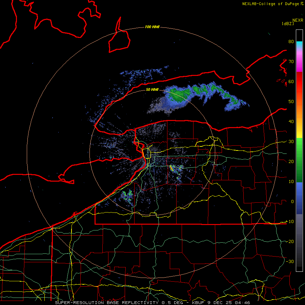
Task: Click the 30 value on the dBZ scale
Action: (291, 142)
